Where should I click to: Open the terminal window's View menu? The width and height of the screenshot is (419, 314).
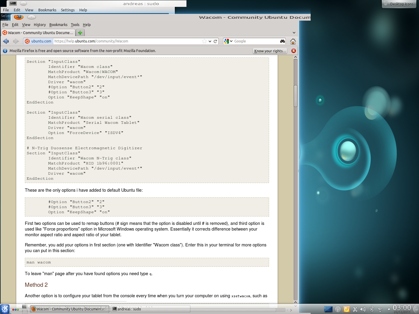point(29,10)
